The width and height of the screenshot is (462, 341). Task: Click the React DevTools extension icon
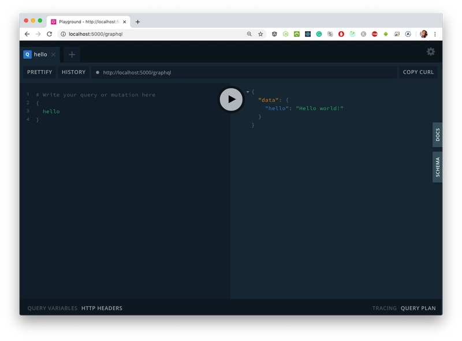click(308, 34)
